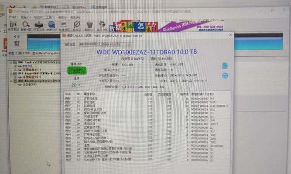Select the 0A 起转重试次数 row
Image resolution: width=291 pixels, height=174 pixels.
coord(147,127)
